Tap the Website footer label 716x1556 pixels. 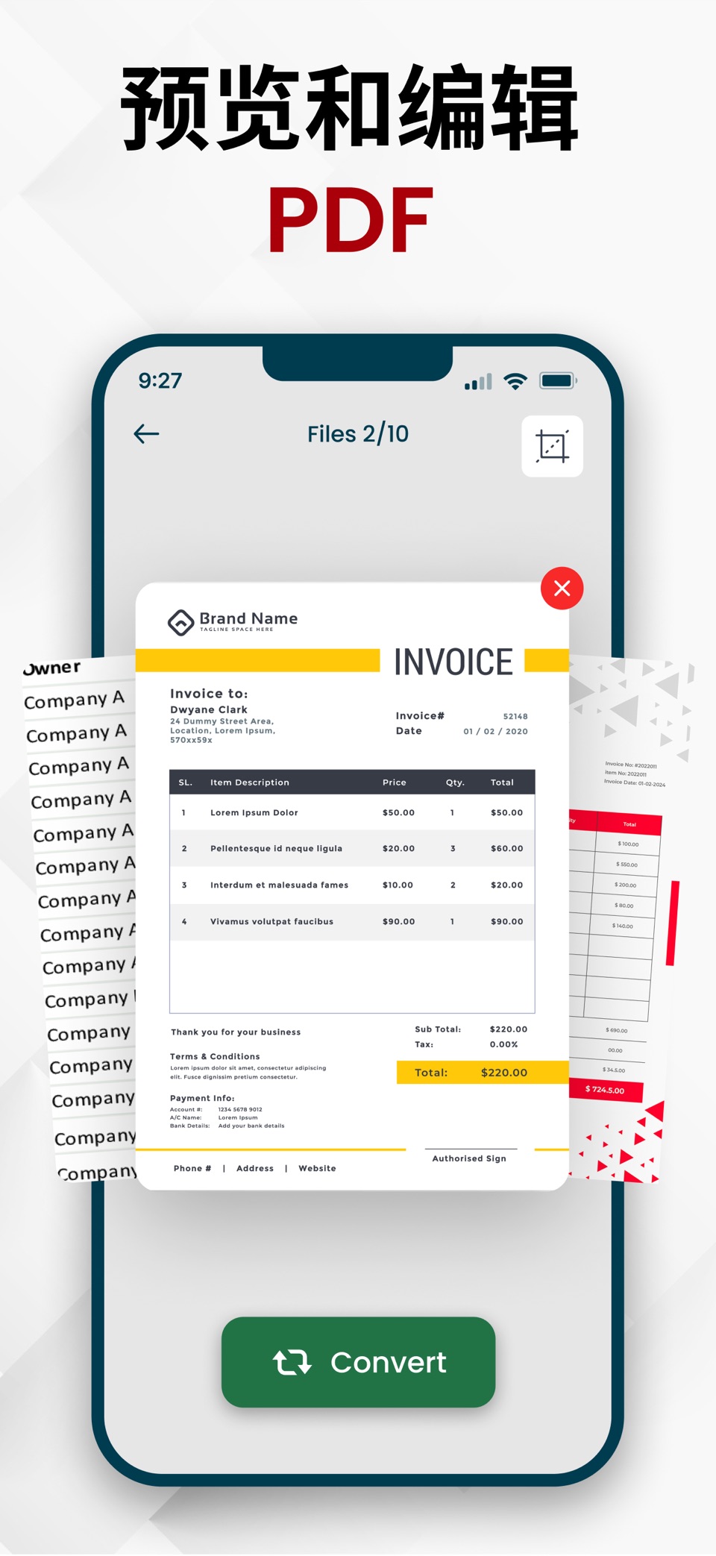(x=317, y=1168)
